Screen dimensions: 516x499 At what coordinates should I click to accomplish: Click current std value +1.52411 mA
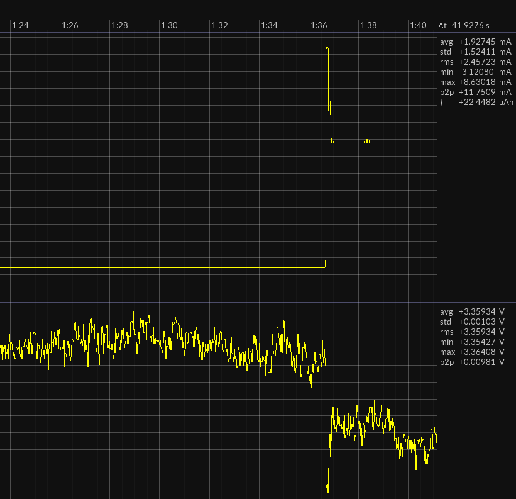pos(485,52)
